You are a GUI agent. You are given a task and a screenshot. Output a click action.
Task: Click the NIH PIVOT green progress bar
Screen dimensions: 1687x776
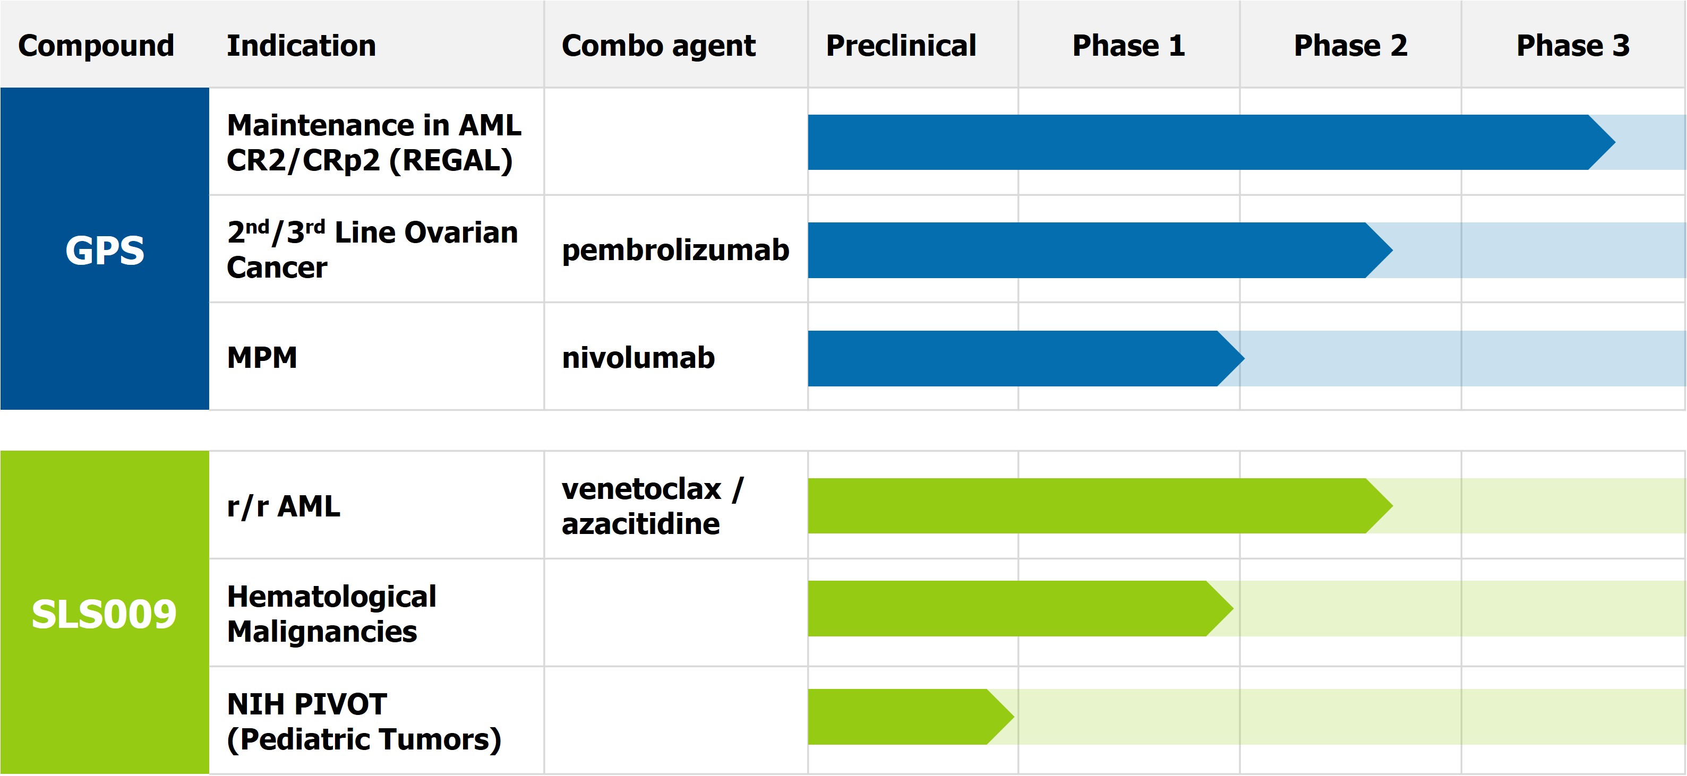point(904,717)
